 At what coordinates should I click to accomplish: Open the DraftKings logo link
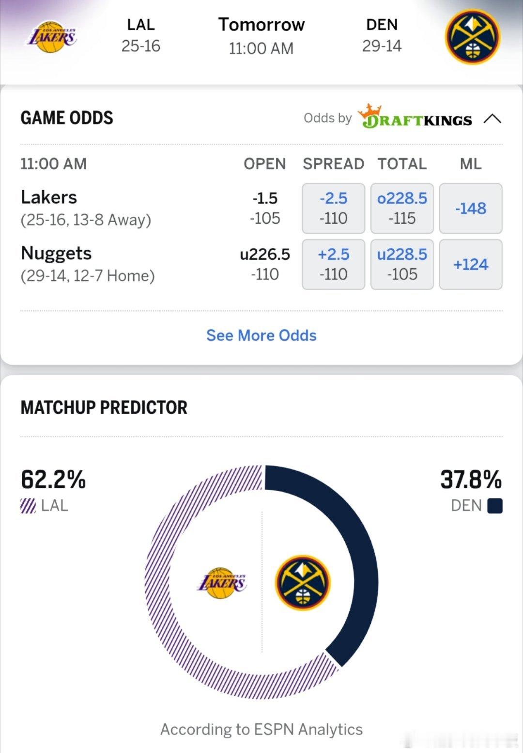(x=417, y=118)
